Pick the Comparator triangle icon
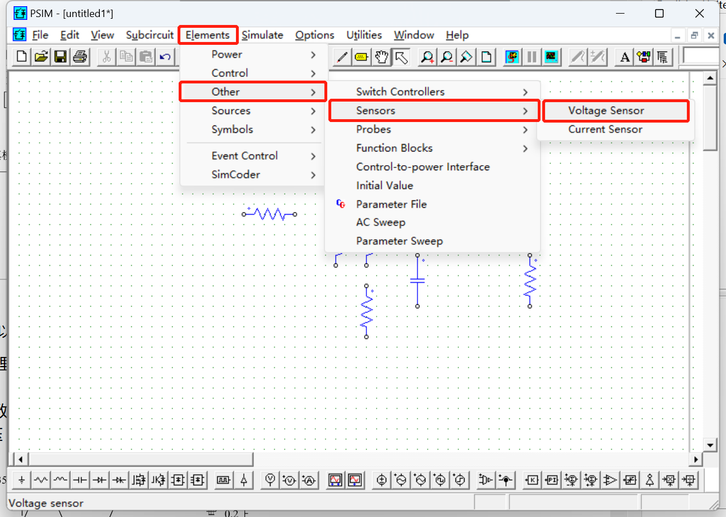Image resolution: width=726 pixels, height=517 pixels. [x=610, y=480]
